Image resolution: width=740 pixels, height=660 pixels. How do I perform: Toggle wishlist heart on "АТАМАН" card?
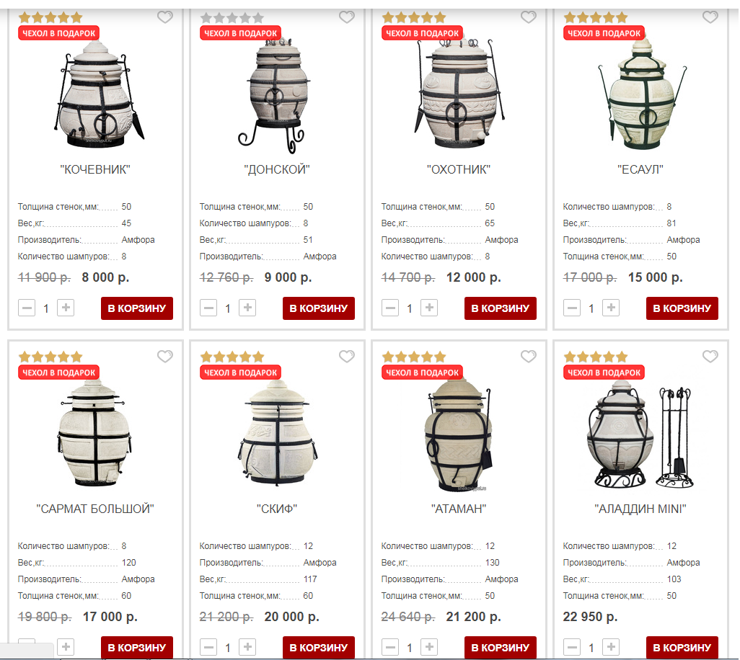point(528,357)
